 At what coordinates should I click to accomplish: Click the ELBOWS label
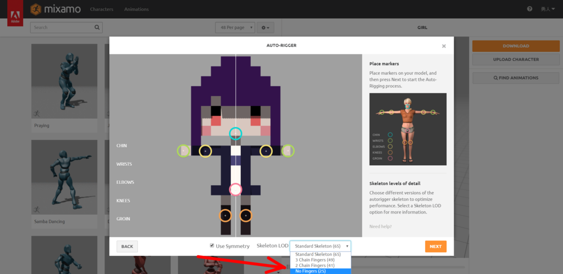coord(125,182)
